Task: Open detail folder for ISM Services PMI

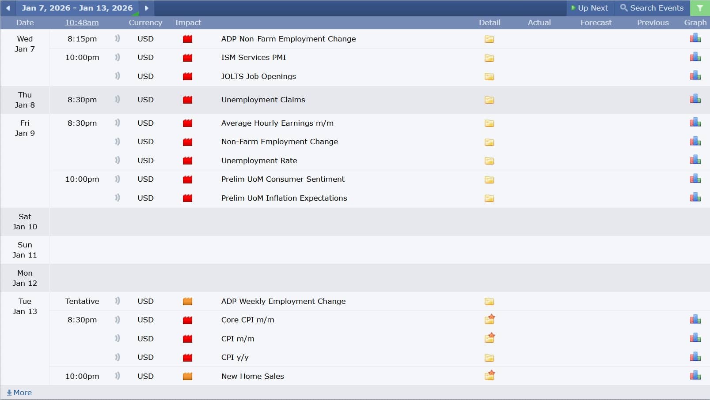Action: [489, 58]
